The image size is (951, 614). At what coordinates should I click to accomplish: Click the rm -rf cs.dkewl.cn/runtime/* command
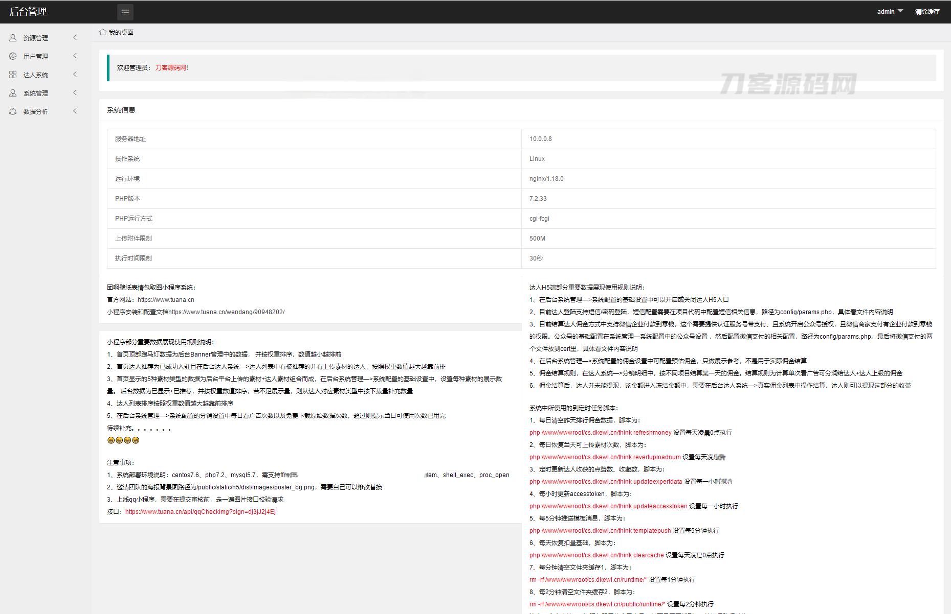(x=588, y=580)
